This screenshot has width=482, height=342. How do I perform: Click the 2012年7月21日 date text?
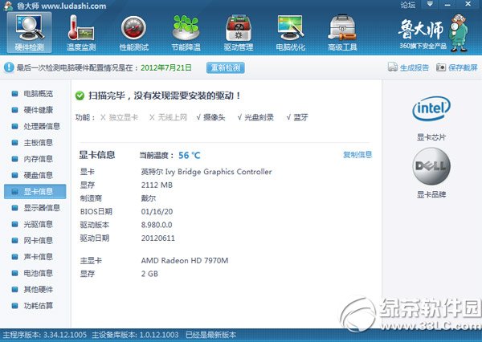tap(166, 67)
